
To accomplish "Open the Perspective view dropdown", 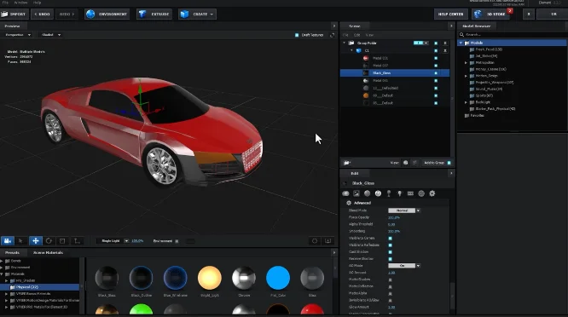I will [x=17, y=35].
